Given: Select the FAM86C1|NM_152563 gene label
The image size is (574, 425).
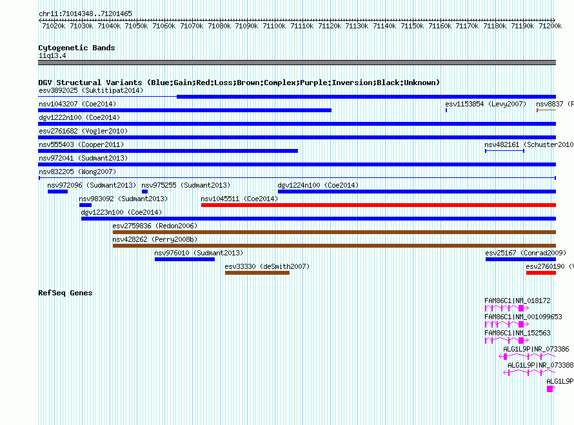Looking at the screenshot, I should tap(517, 333).
